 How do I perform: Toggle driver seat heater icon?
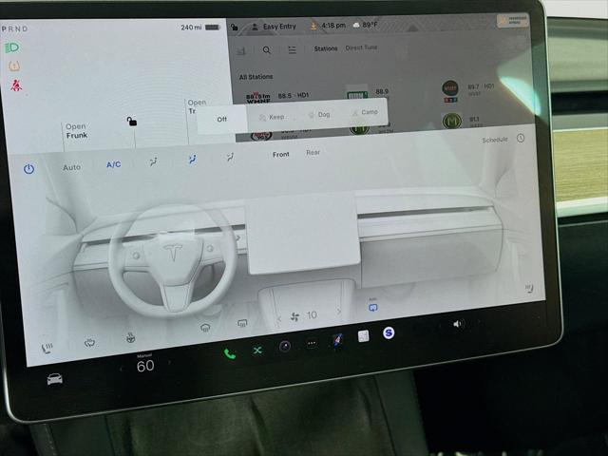coord(47,349)
